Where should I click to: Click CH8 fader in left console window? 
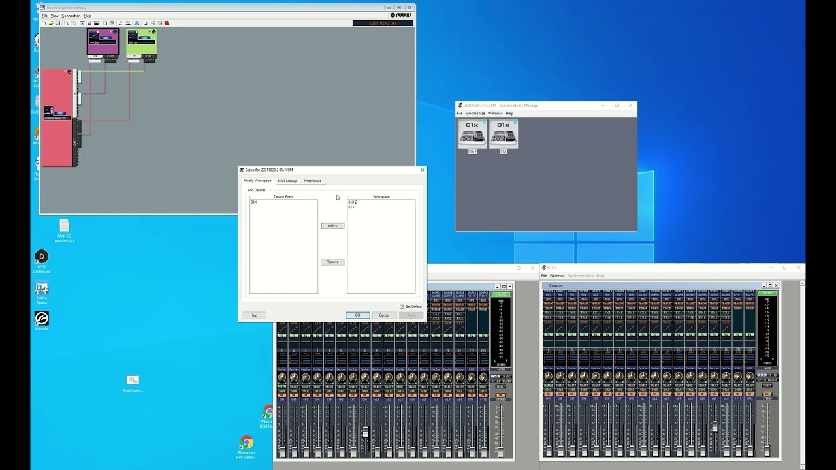[x=365, y=432]
